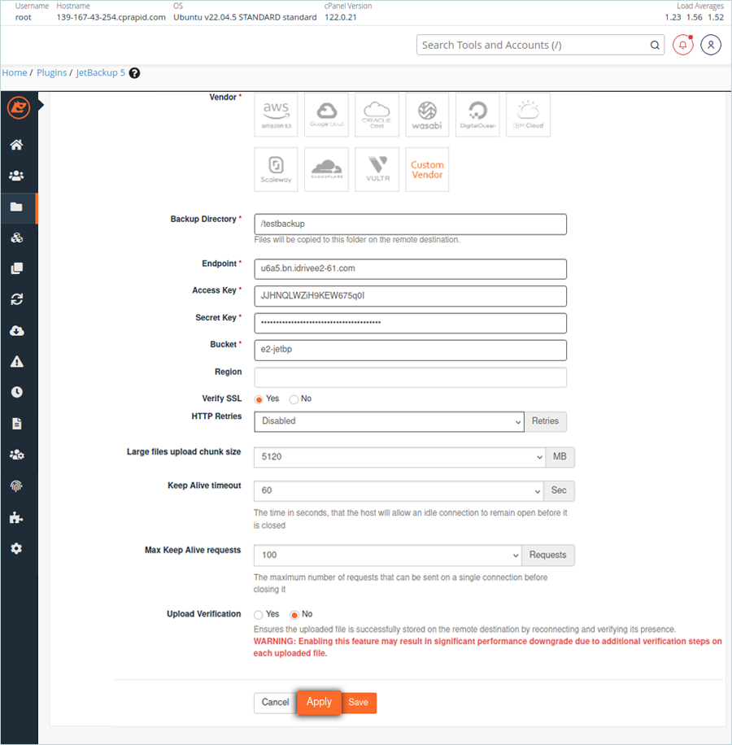Click the user account avatar icon
732x745 pixels.
click(711, 45)
